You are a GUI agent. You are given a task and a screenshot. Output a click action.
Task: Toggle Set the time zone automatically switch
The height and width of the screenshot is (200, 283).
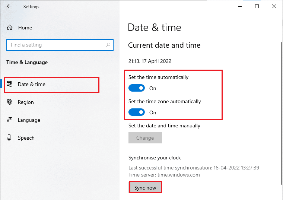pos(137,112)
